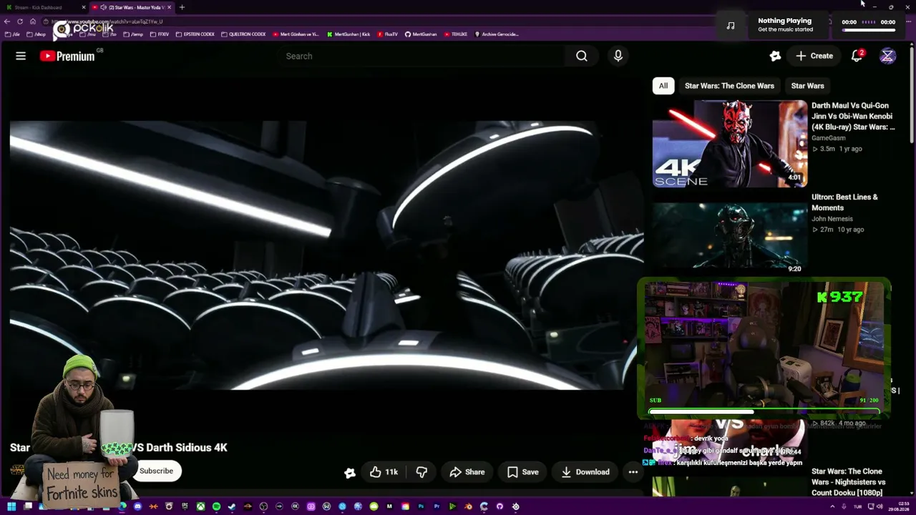This screenshot has width=916, height=515.
Task: Open the TEHLİKE bookmark
Action: [x=456, y=34]
